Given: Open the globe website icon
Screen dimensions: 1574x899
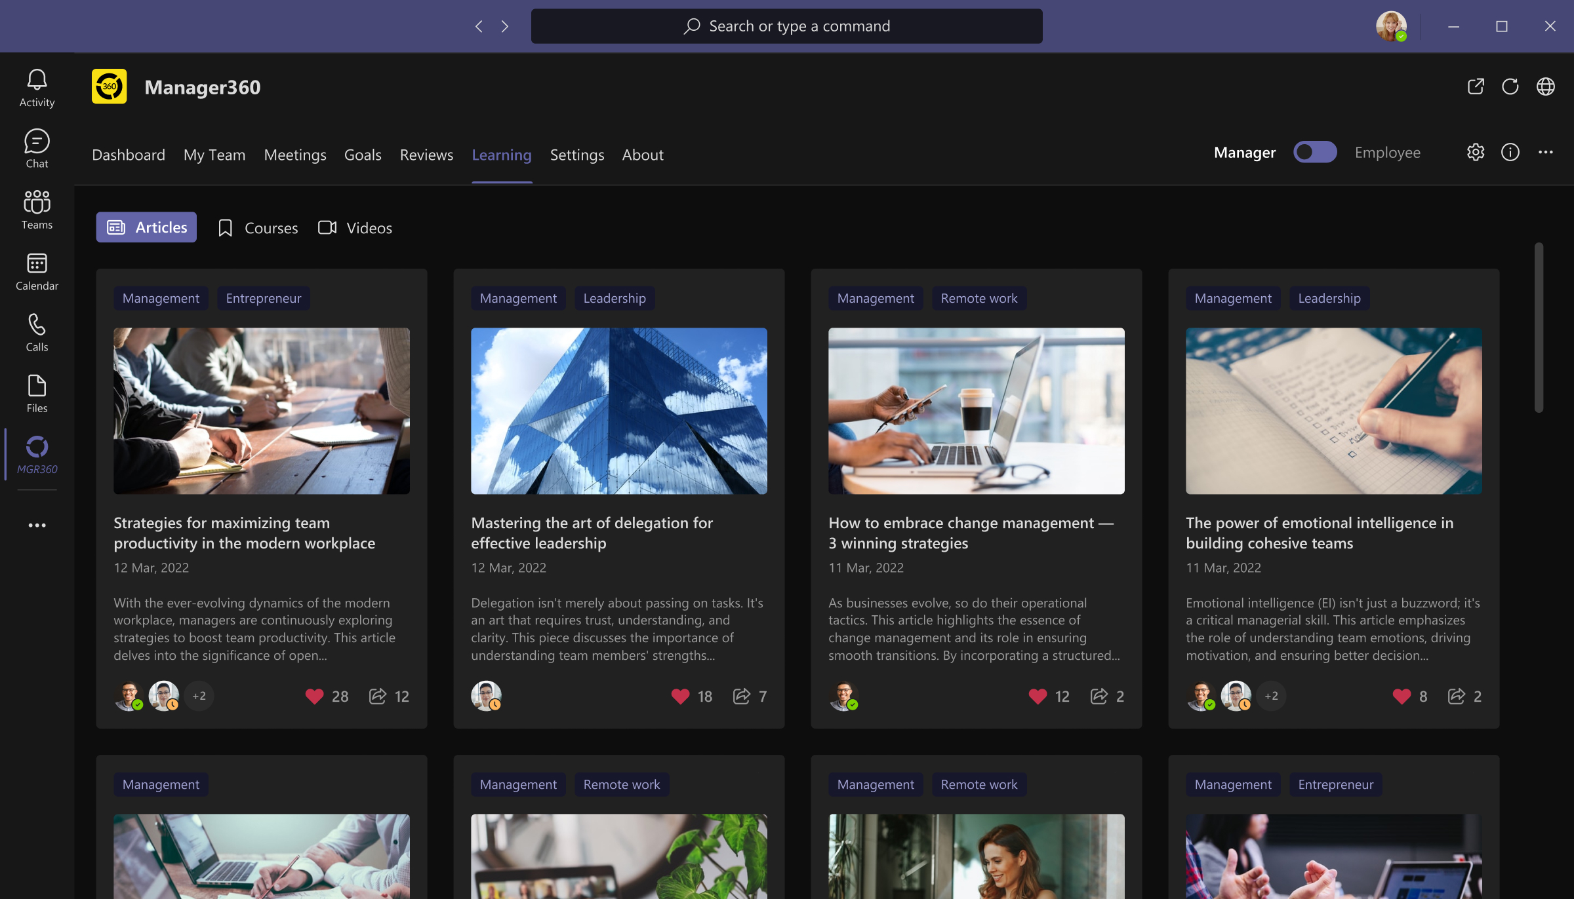Looking at the screenshot, I should pos(1546,86).
